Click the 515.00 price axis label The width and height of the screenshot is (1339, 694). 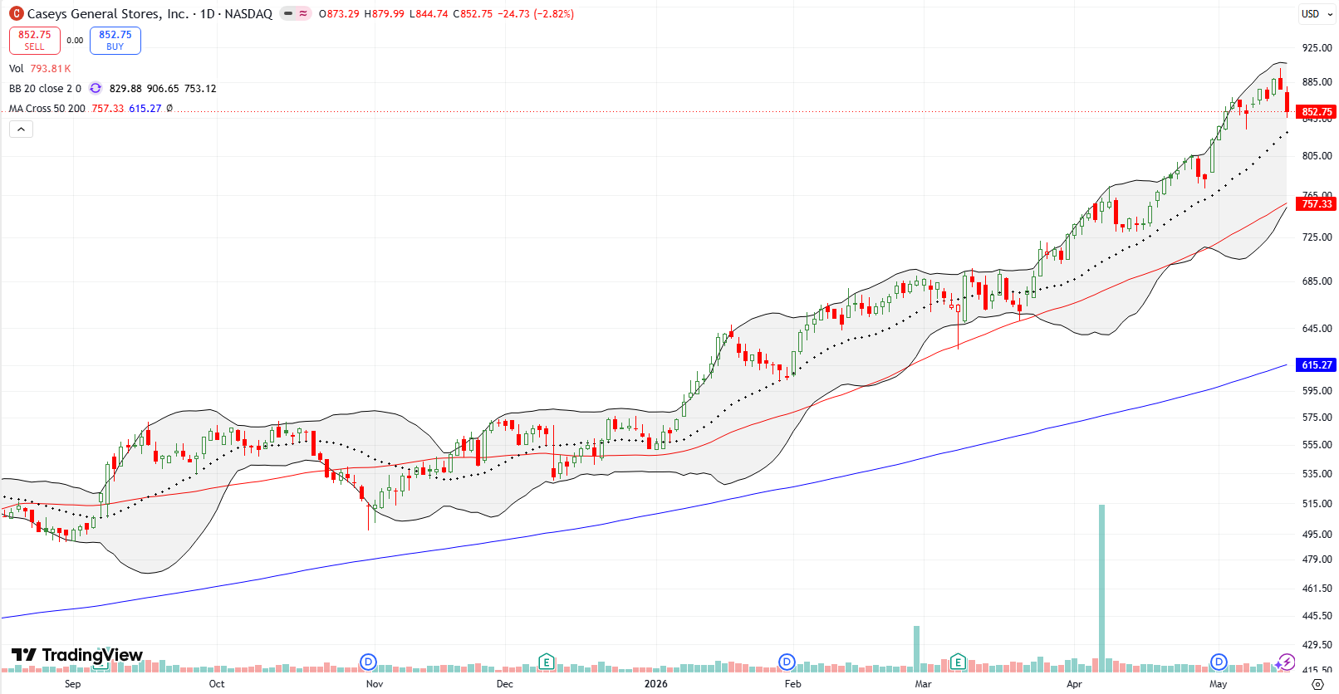click(1317, 504)
